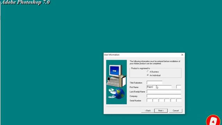
Task: Proceed with the Next button
Action: point(161,110)
